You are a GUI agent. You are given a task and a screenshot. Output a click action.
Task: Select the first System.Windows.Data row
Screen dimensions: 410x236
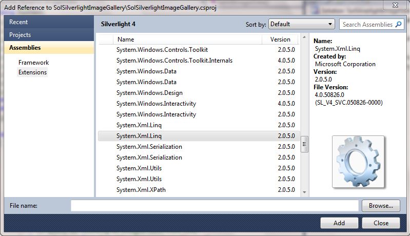coord(199,71)
